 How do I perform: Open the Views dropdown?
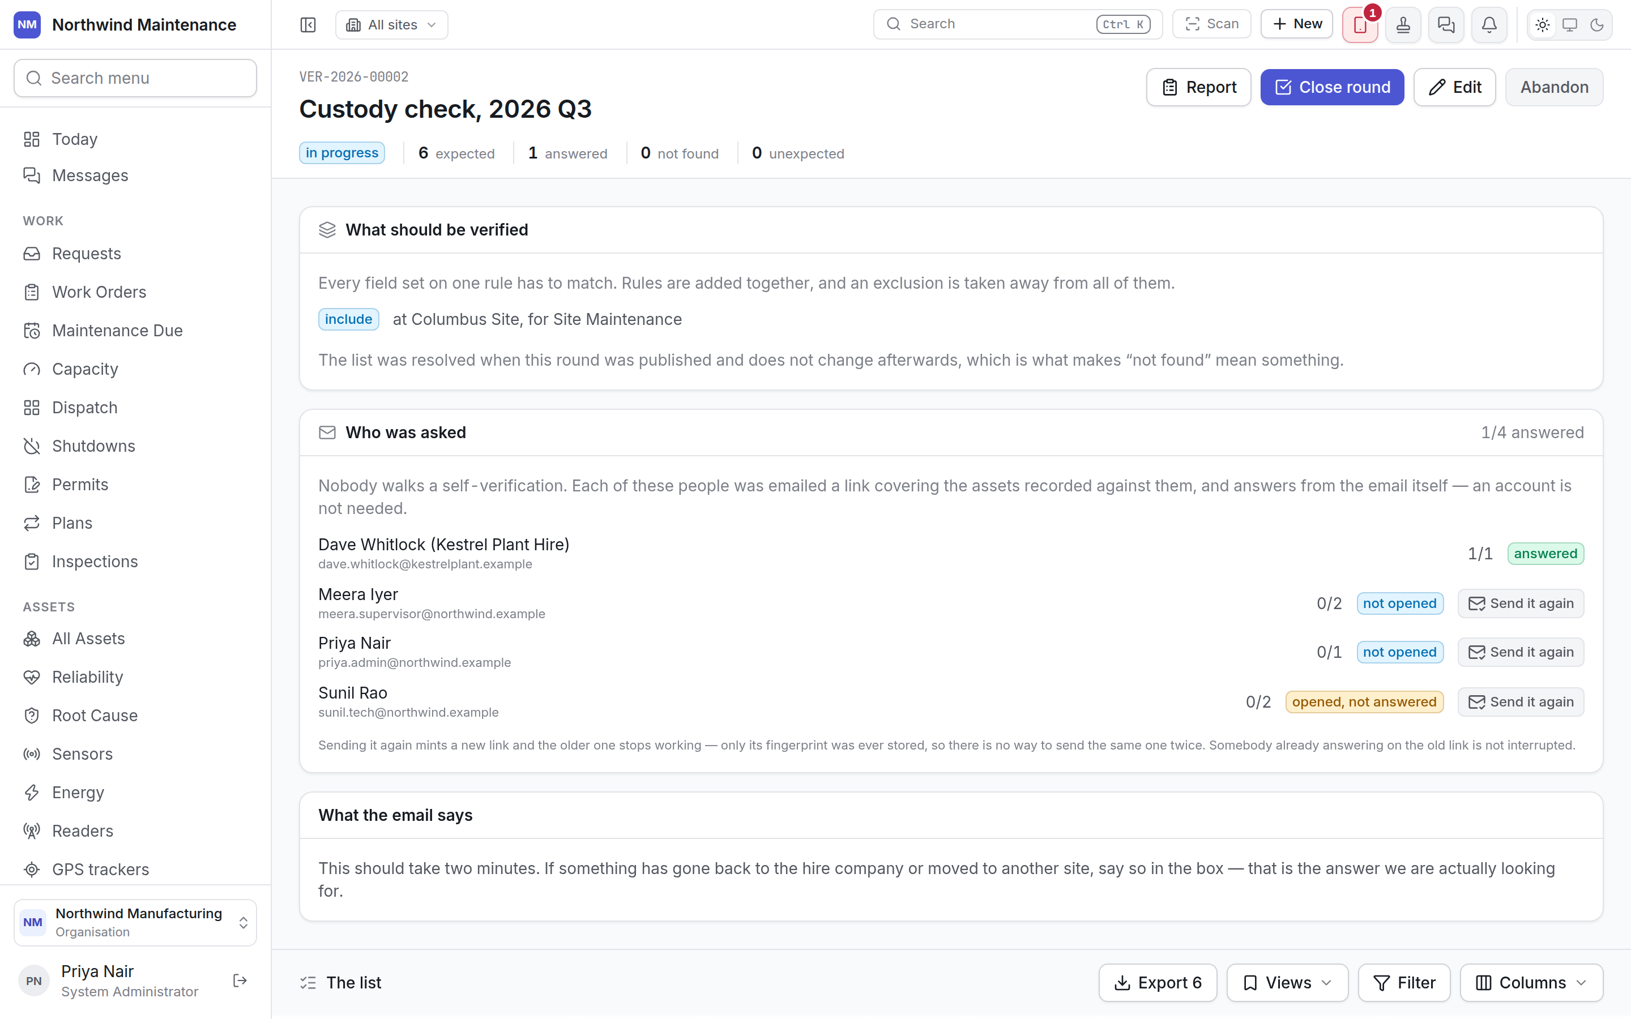point(1287,983)
